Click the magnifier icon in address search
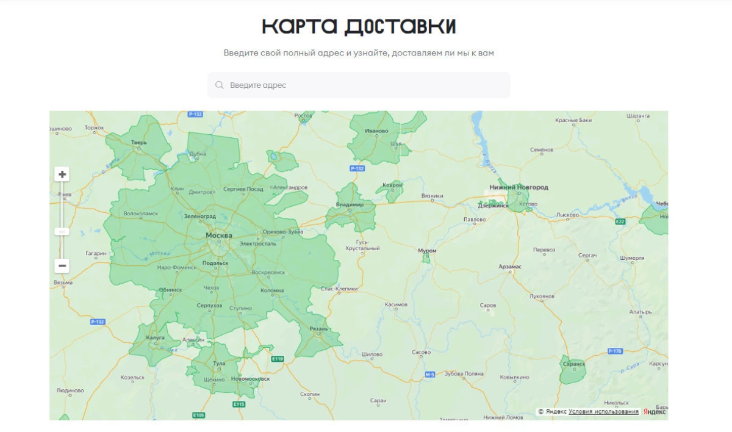Image resolution: width=732 pixels, height=432 pixels. tap(220, 85)
